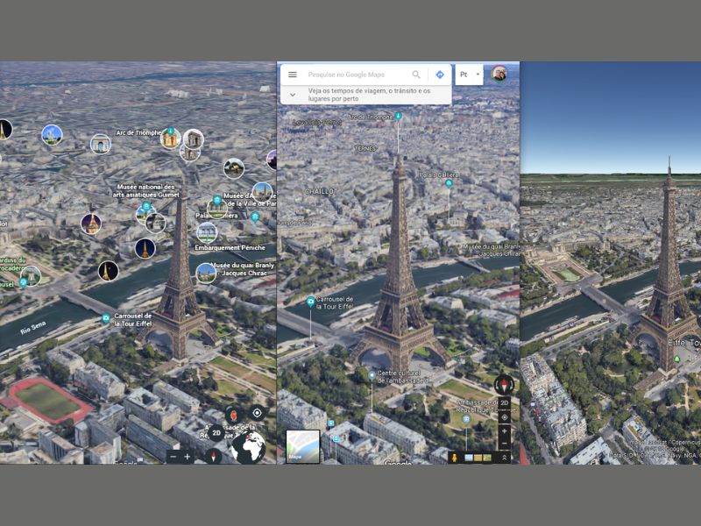Click 'Levallois-Perret' label
The width and height of the screenshot is (701, 526).
tap(317, 122)
